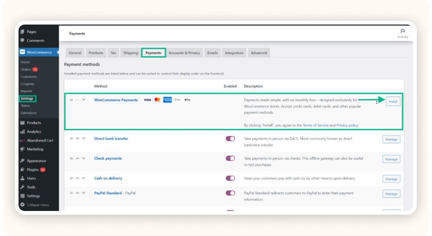Click the Apple Pay logo

click(x=188, y=100)
